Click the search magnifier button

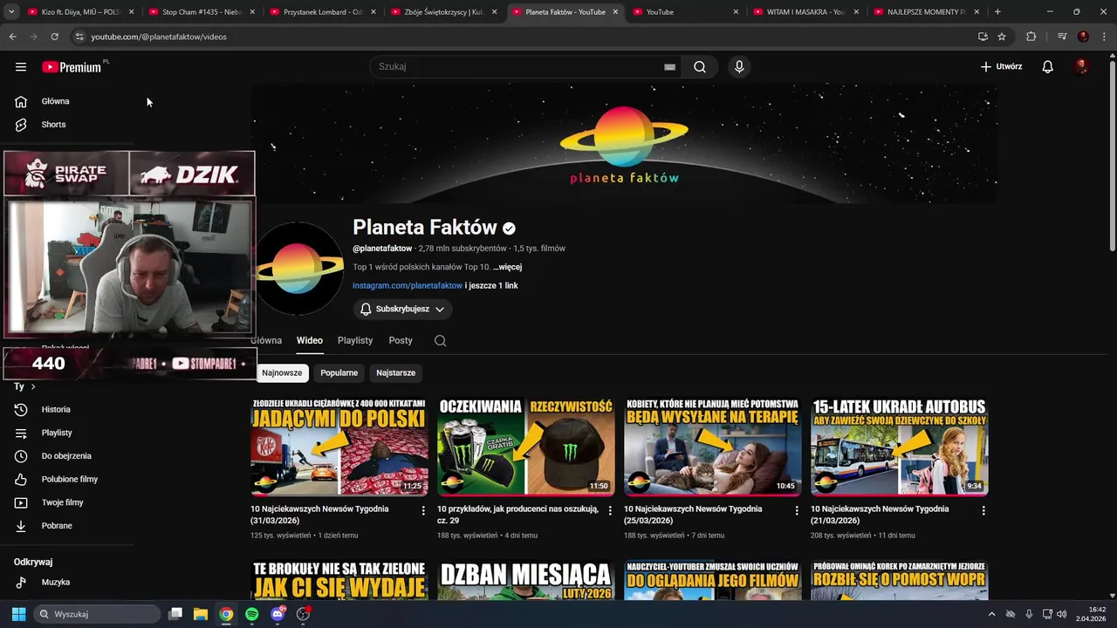coord(700,66)
